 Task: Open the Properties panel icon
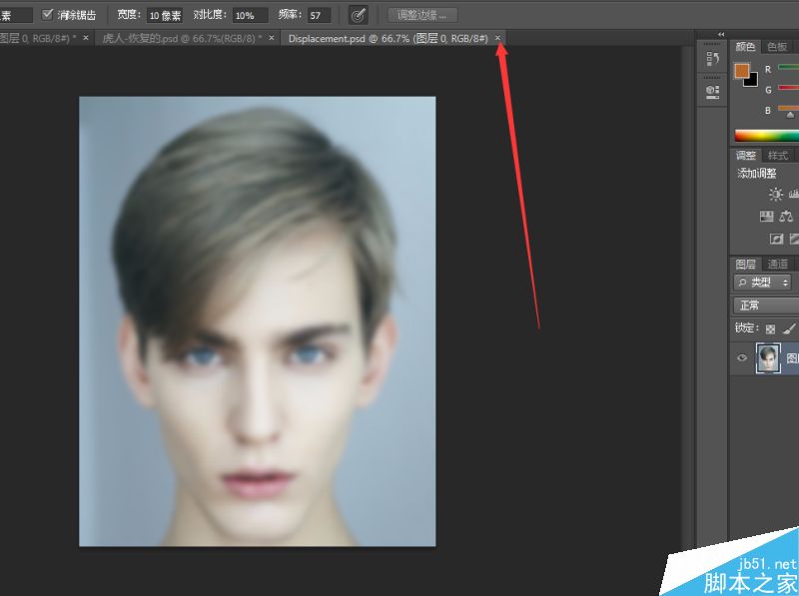coord(712,92)
